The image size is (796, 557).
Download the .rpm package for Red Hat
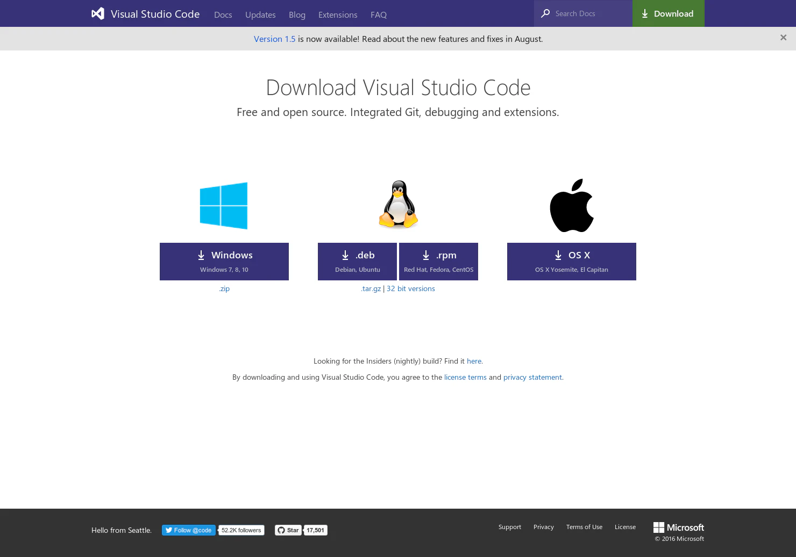(438, 262)
